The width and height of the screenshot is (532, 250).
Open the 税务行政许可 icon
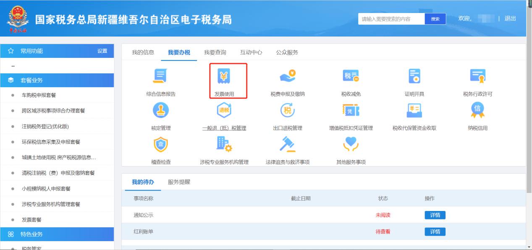(477, 76)
